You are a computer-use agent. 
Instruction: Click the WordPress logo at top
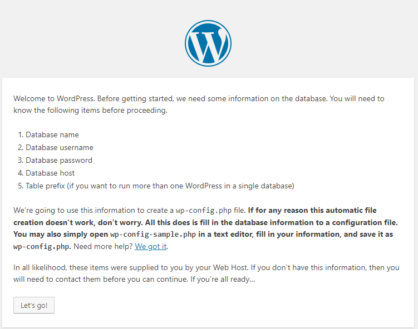[x=208, y=43]
